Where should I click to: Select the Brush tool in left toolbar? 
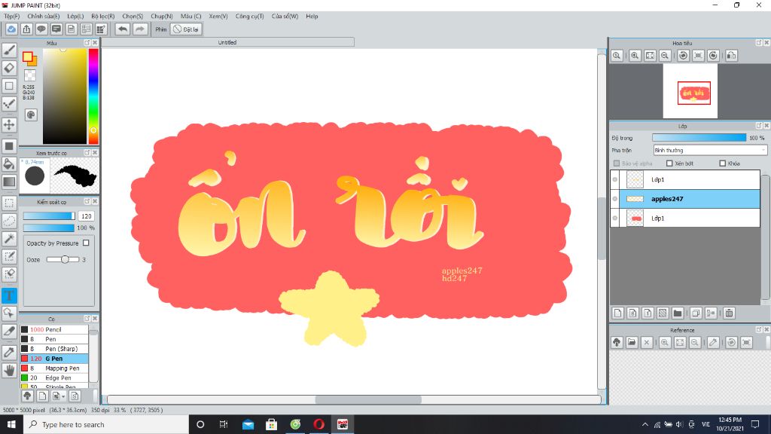tap(9, 50)
